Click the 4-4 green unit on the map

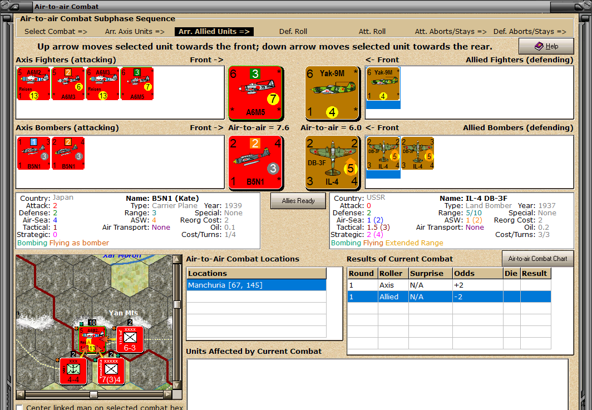click(73, 371)
